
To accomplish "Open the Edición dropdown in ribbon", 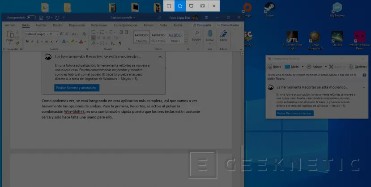I will (196, 37).
